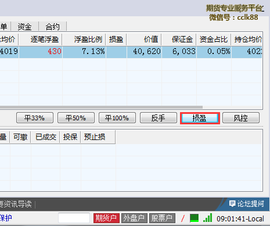Click the 平33% close-position button

click(35, 118)
